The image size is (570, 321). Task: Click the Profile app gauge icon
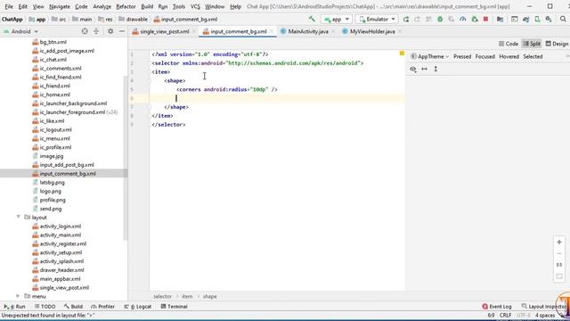(x=462, y=20)
